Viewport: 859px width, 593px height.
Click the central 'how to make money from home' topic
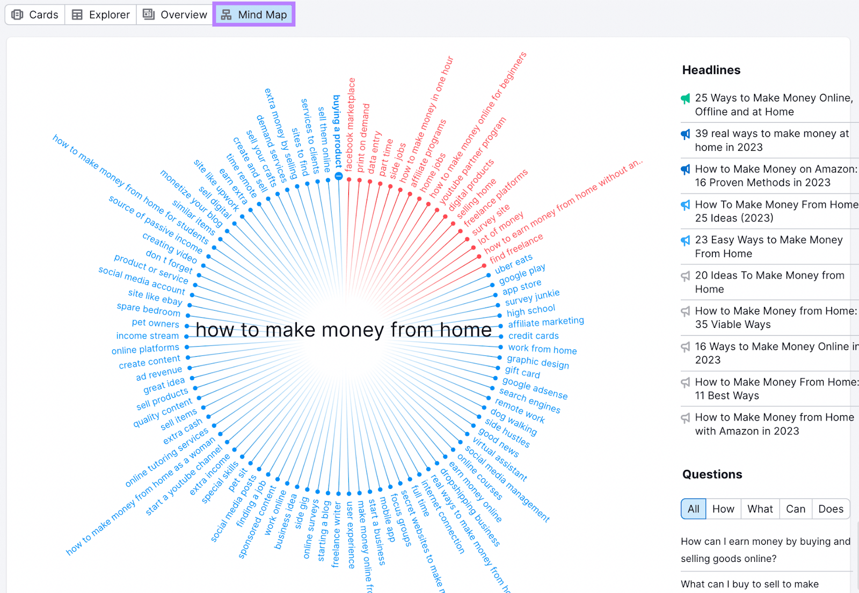[344, 330]
